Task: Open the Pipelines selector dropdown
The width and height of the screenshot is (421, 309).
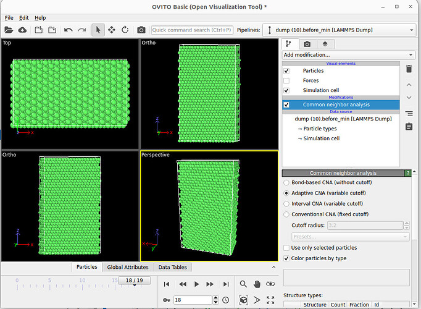Action: click(x=339, y=30)
